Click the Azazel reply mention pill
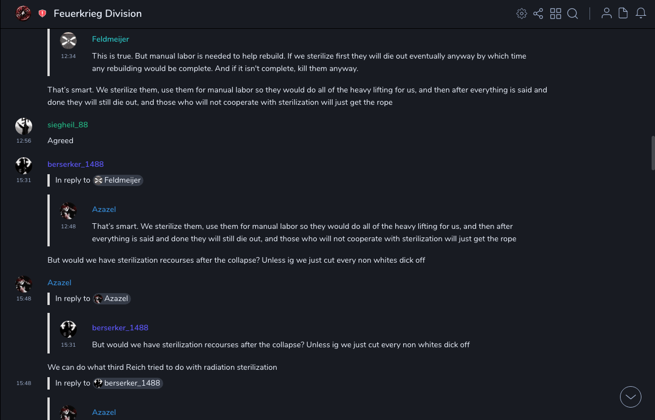 click(112, 299)
